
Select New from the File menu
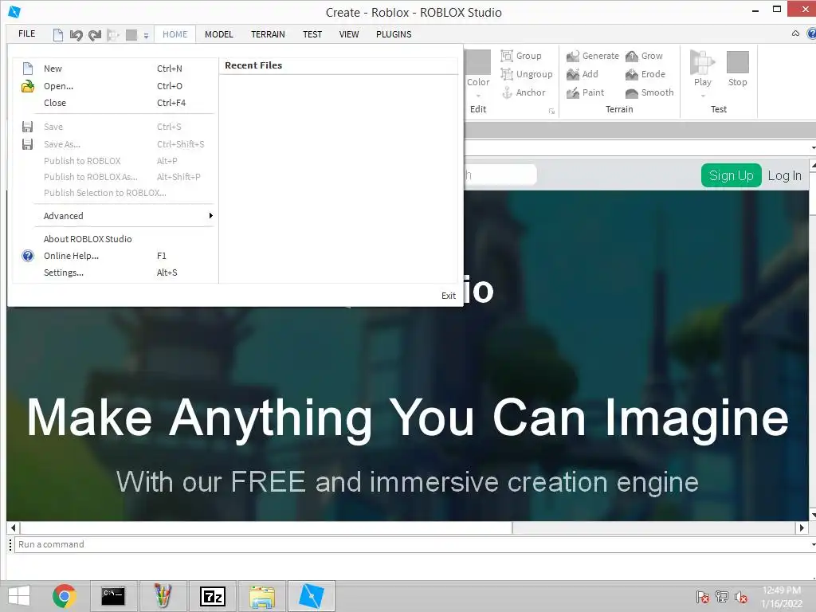[113, 69]
